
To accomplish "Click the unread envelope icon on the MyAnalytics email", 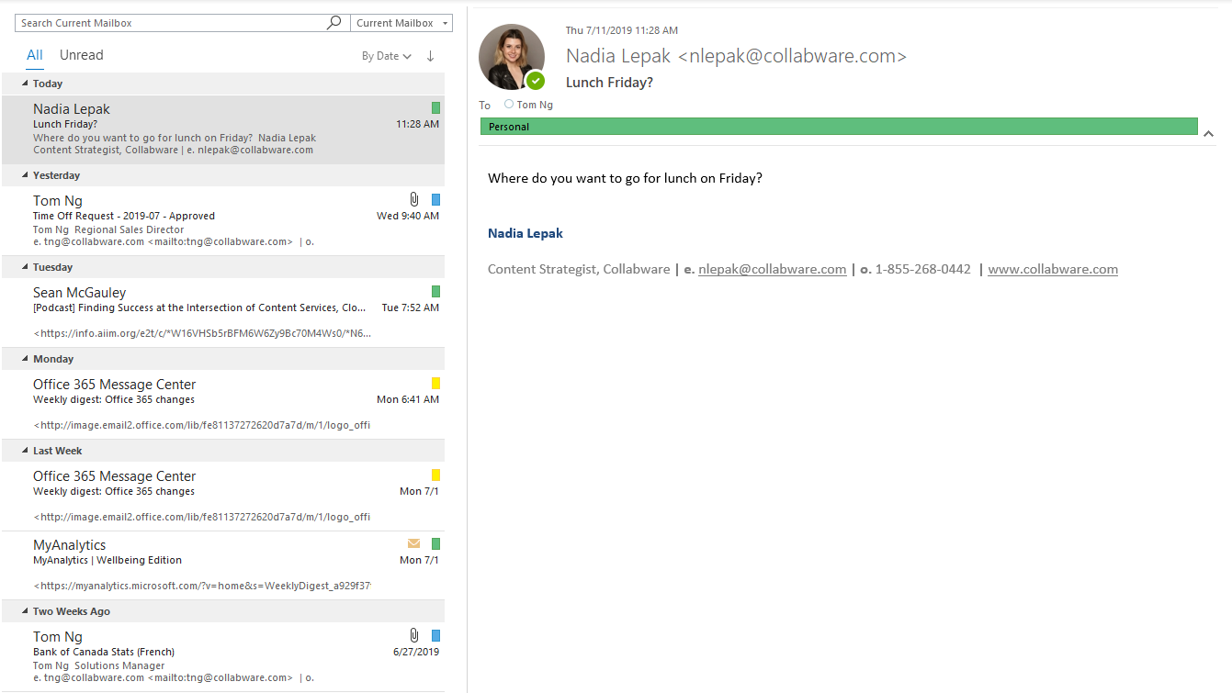I will click(x=413, y=543).
